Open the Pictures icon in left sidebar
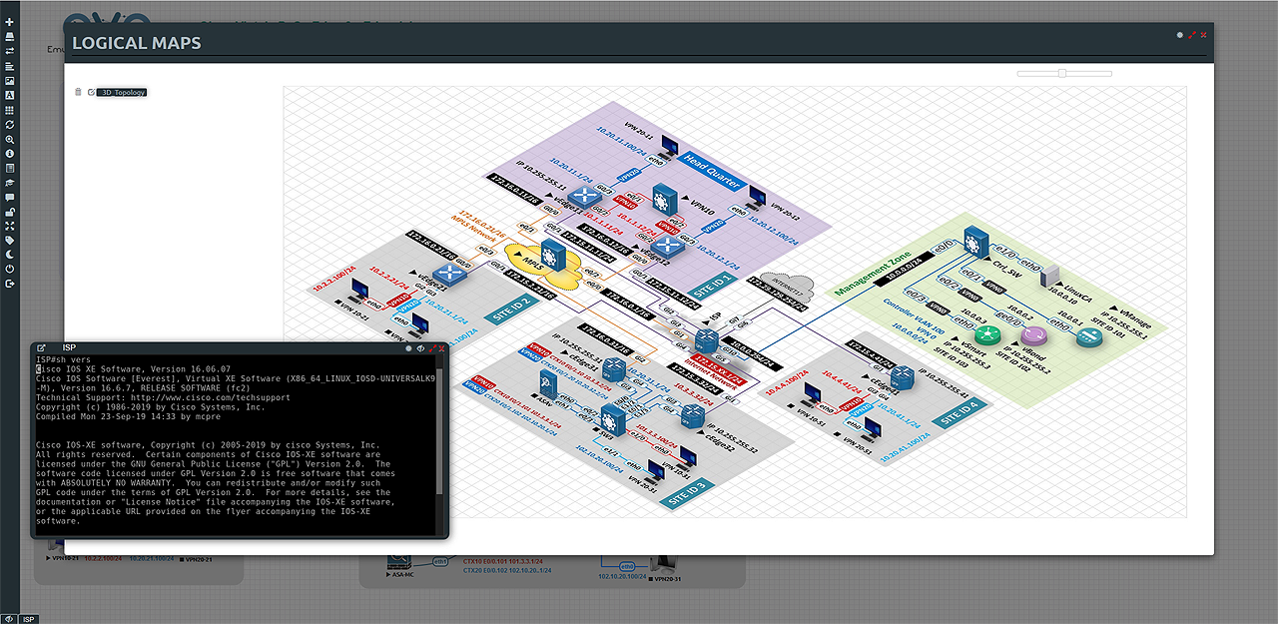Screen dimensions: 1278x624 (10, 80)
